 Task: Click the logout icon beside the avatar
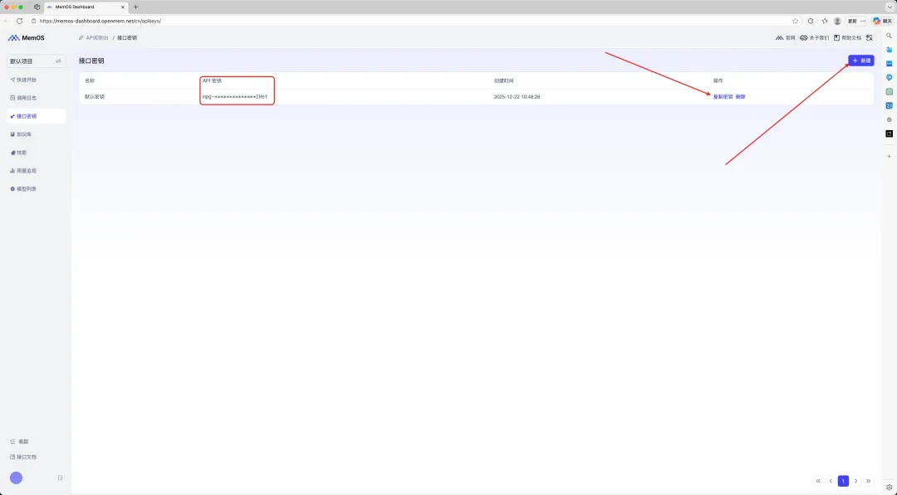tap(60, 478)
